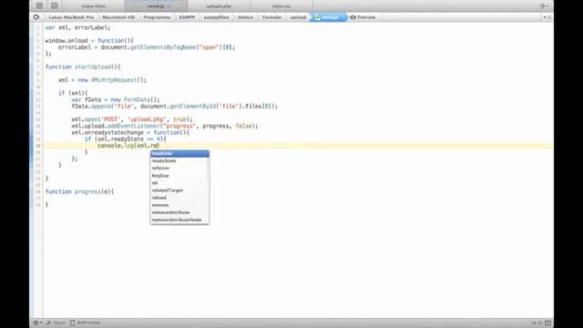Click Share in the status bar
The width and height of the screenshot is (583, 328).
(56, 323)
